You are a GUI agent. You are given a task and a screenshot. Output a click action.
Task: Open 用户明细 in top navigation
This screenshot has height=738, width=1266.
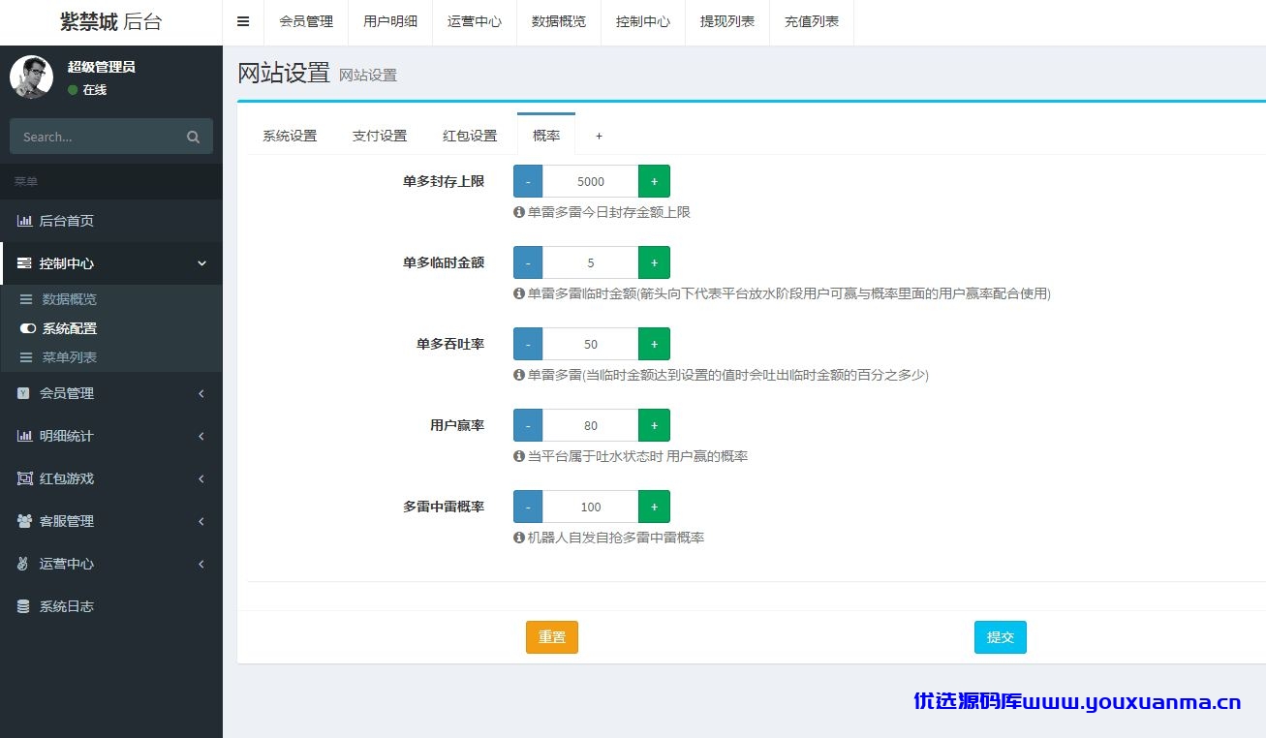tap(390, 21)
